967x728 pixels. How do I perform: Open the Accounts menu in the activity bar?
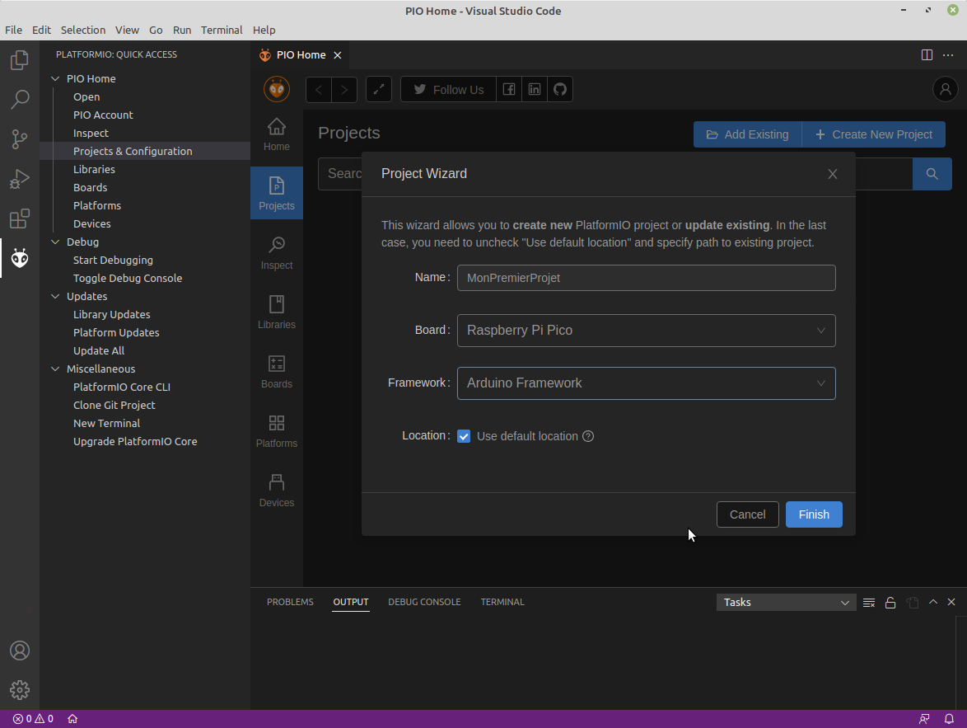[x=20, y=651]
